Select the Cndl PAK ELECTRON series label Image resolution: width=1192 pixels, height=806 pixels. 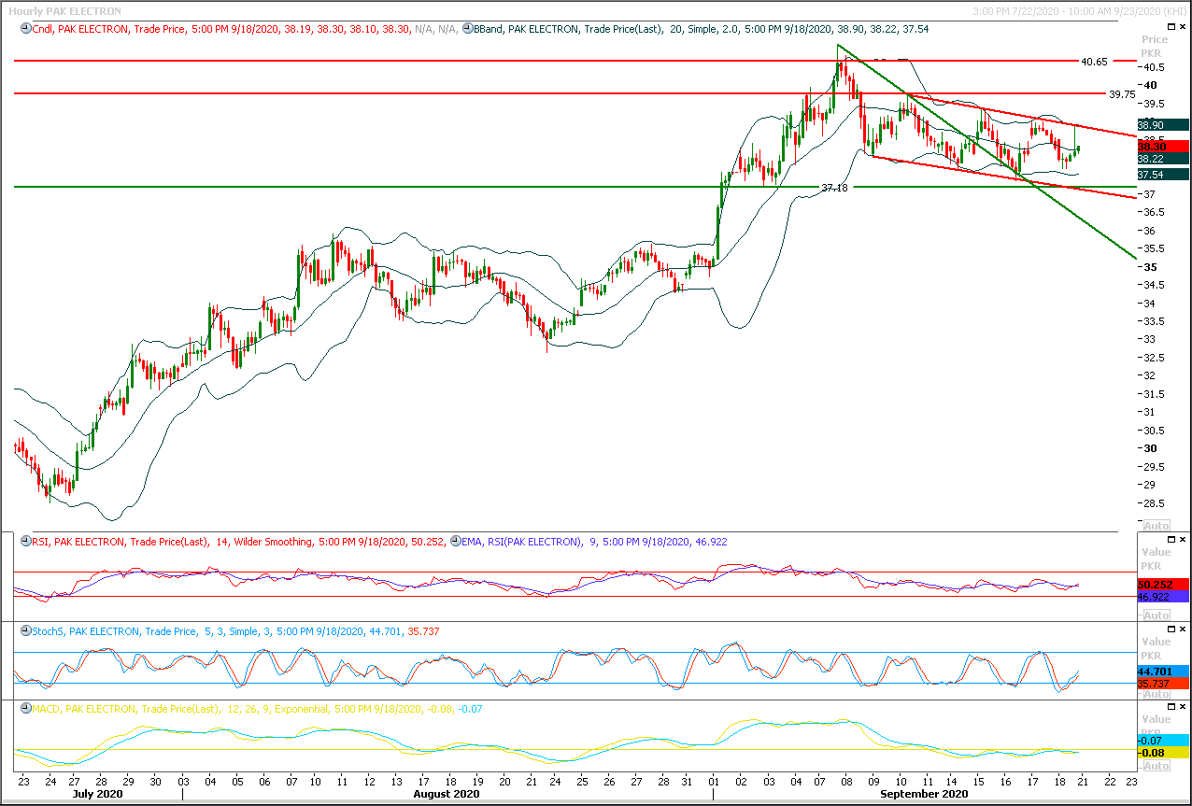click(245, 29)
